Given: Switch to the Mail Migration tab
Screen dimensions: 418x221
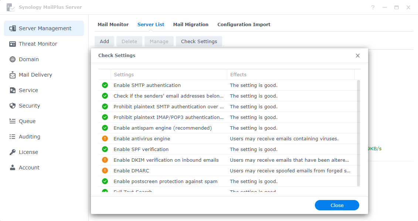Looking at the screenshot, I should click(191, 24).
